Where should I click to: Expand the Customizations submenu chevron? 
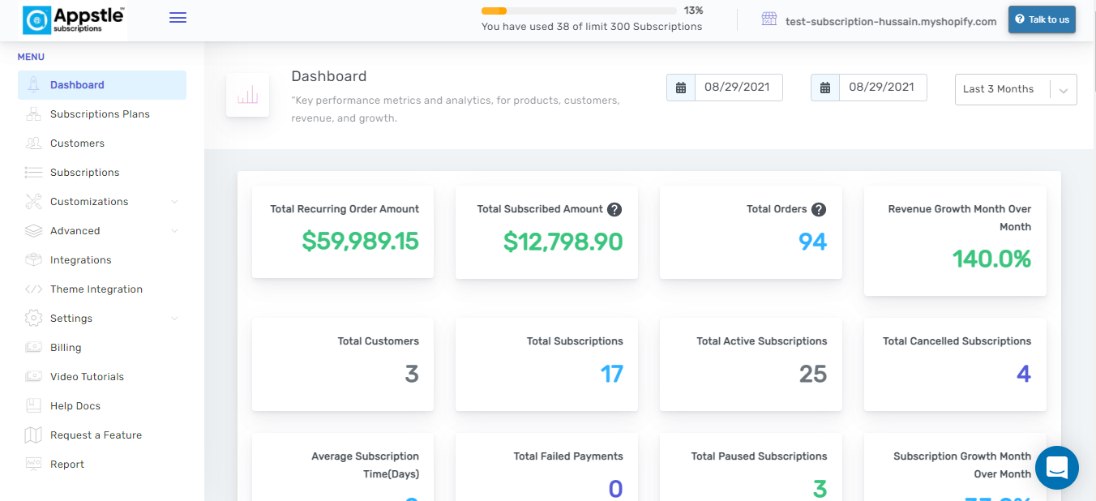pyautogui.click(x=174, y=202)
